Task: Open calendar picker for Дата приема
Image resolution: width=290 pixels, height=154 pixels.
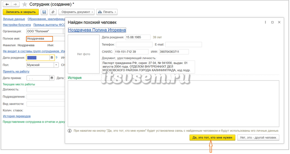Action: (52, 78)
